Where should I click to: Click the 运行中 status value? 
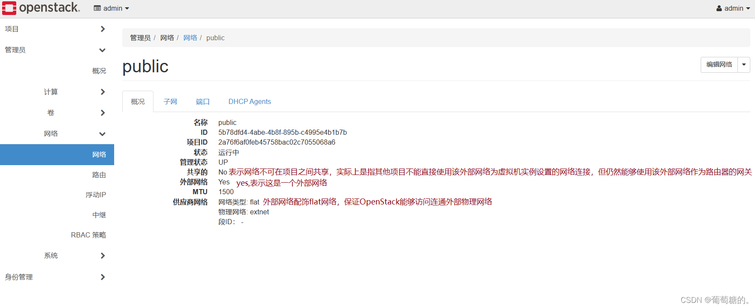click(x=229, y=153)
